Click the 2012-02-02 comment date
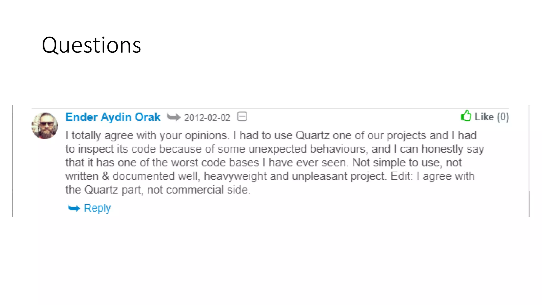Image resolution: width=542 pixels, height=305 pixels. click(207, 118)
